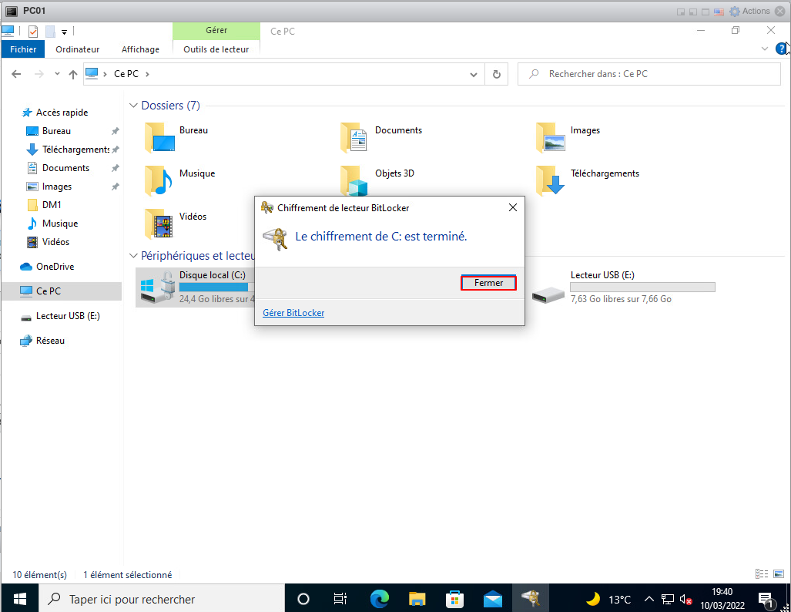
Task: Open the Documents folder icon
Action: 355,137
